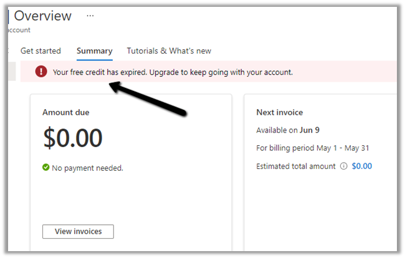Select the Summary tab
This screenshot has width=405, height=258.
tap(94, 51)
